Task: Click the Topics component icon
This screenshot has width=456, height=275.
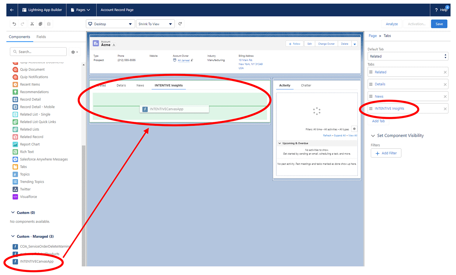Action: pos(15,174)
